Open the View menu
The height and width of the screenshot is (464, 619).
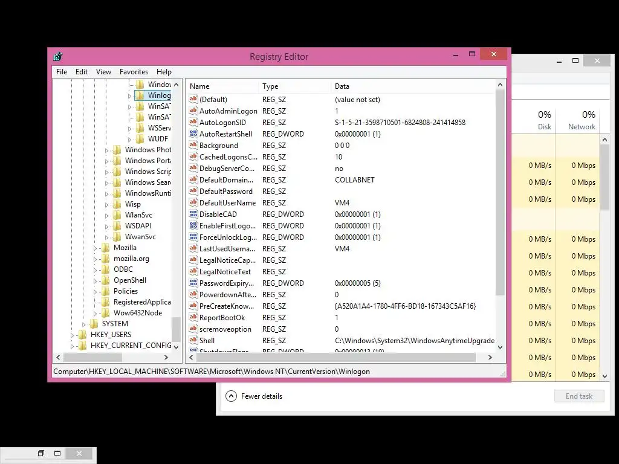(103, 72)
